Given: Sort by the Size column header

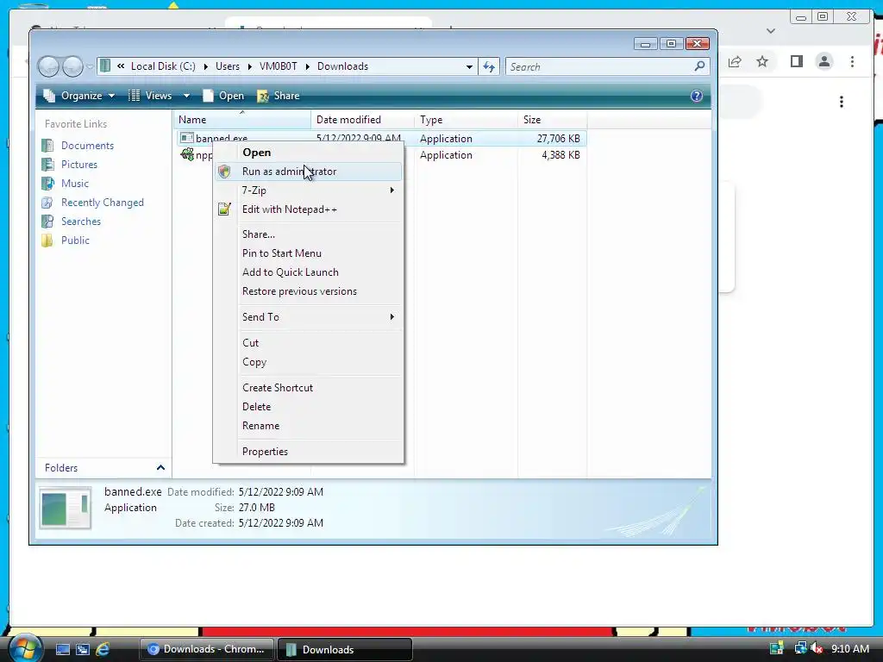Looking at the screenshot, I should tap(552, 120).
